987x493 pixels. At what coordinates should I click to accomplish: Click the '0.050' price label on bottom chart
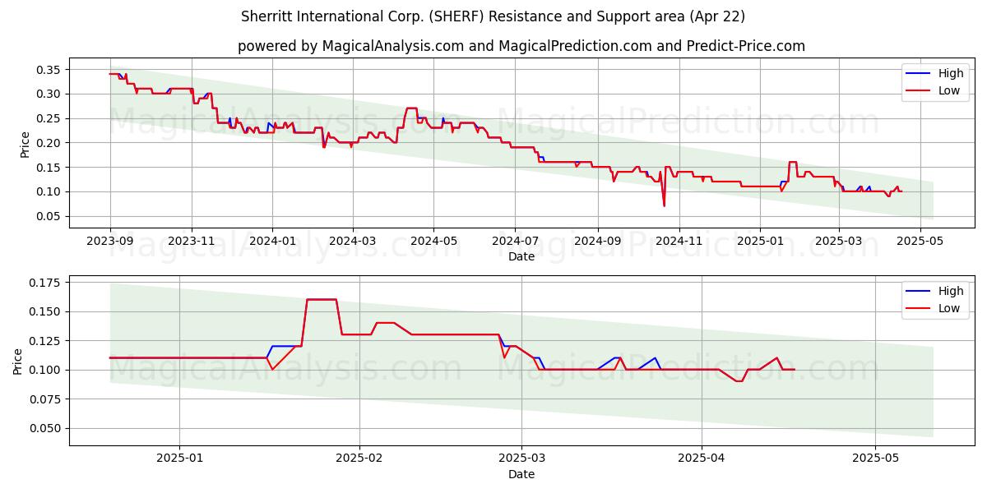pos(46,428)
